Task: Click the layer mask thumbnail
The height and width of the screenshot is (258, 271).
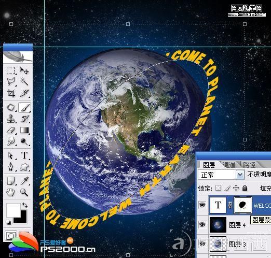Action: click(x=242, y=205)
